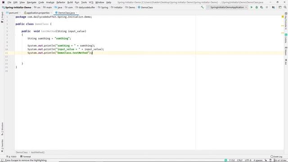The width and height of the screenshot is (288, 162).
Task: Open the Code menu
Action: [41, 2]
